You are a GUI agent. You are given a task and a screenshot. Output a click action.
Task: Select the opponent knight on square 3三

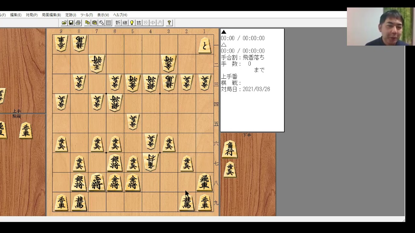click(169, 83)
